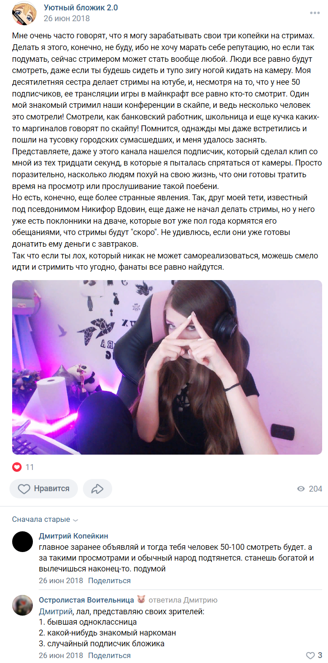Screen dimensions: 328x663
Task: Click the Дмитрий mention in reply
Action: click(54, 612)
